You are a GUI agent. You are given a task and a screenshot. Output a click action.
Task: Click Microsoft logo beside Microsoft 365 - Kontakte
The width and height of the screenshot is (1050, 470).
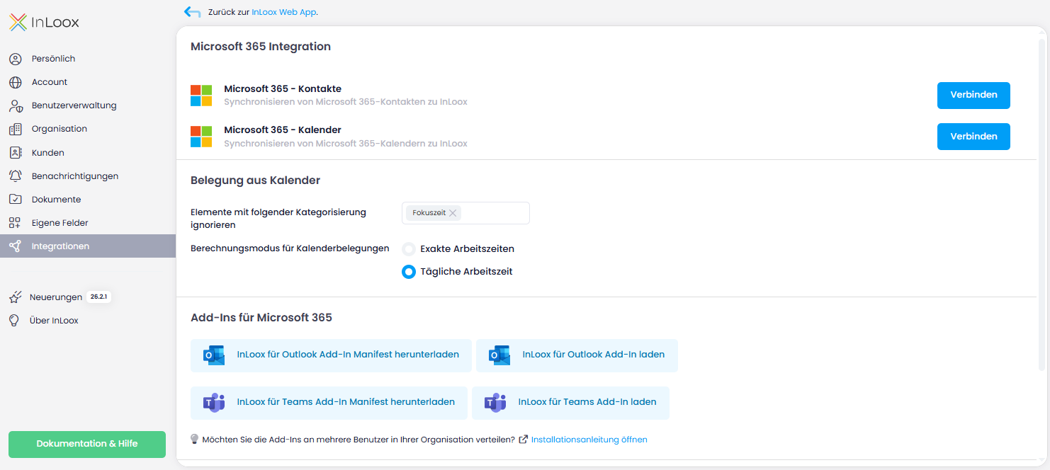pos(201,96)
